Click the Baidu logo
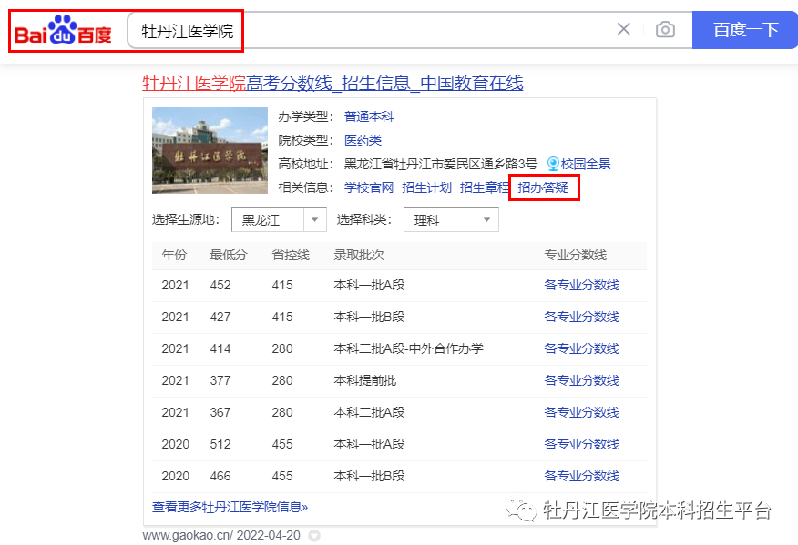Image resolution: width=798 pixels, height=545 pixels. pyautogui.click(x=62, y=31)
